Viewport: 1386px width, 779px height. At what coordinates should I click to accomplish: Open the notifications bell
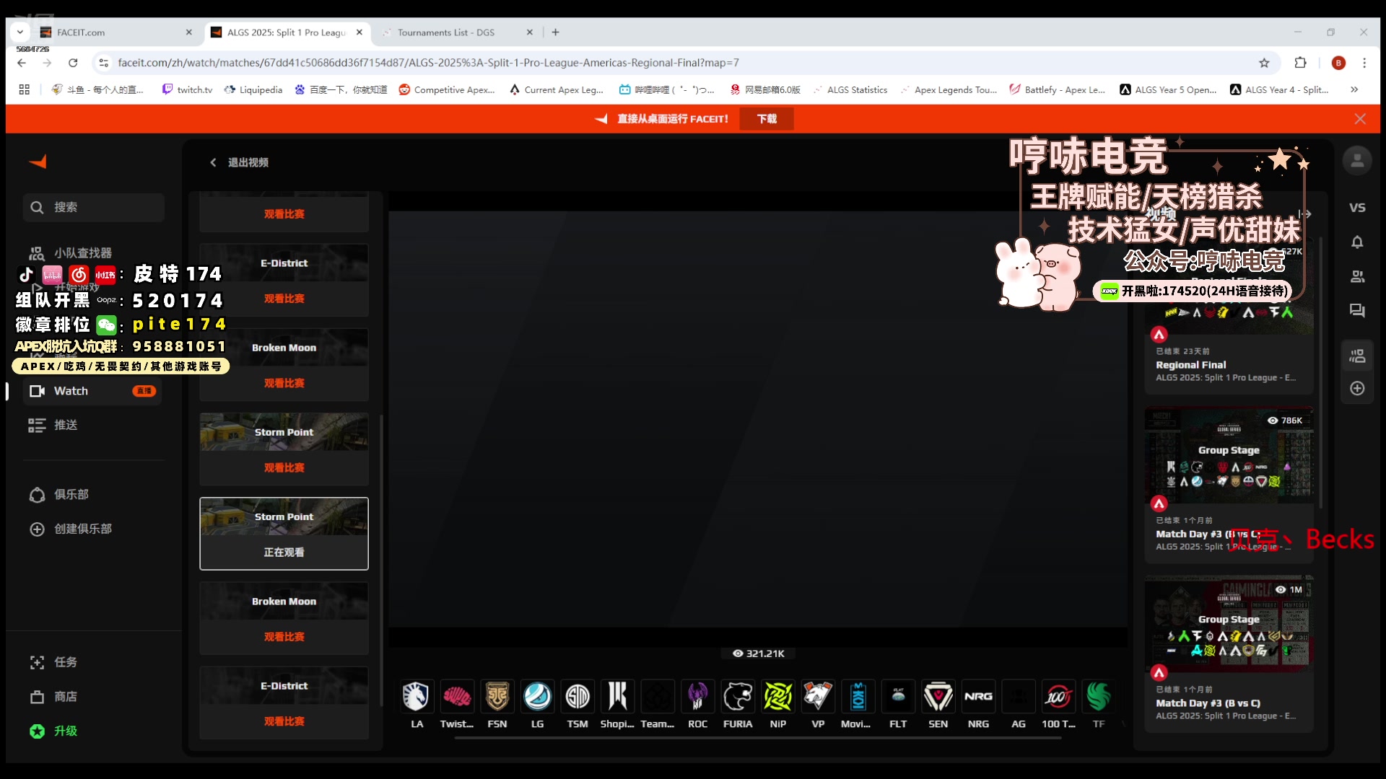tap(1357, 242)
